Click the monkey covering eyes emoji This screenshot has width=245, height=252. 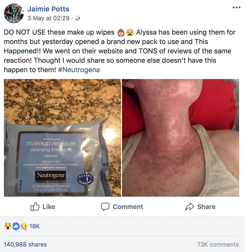pyautogui.click(x=121, y=32)
